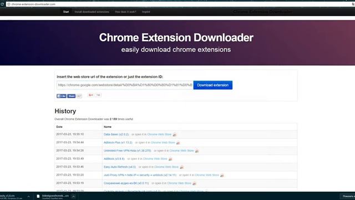Click the History heading

(x=65, y=111)
